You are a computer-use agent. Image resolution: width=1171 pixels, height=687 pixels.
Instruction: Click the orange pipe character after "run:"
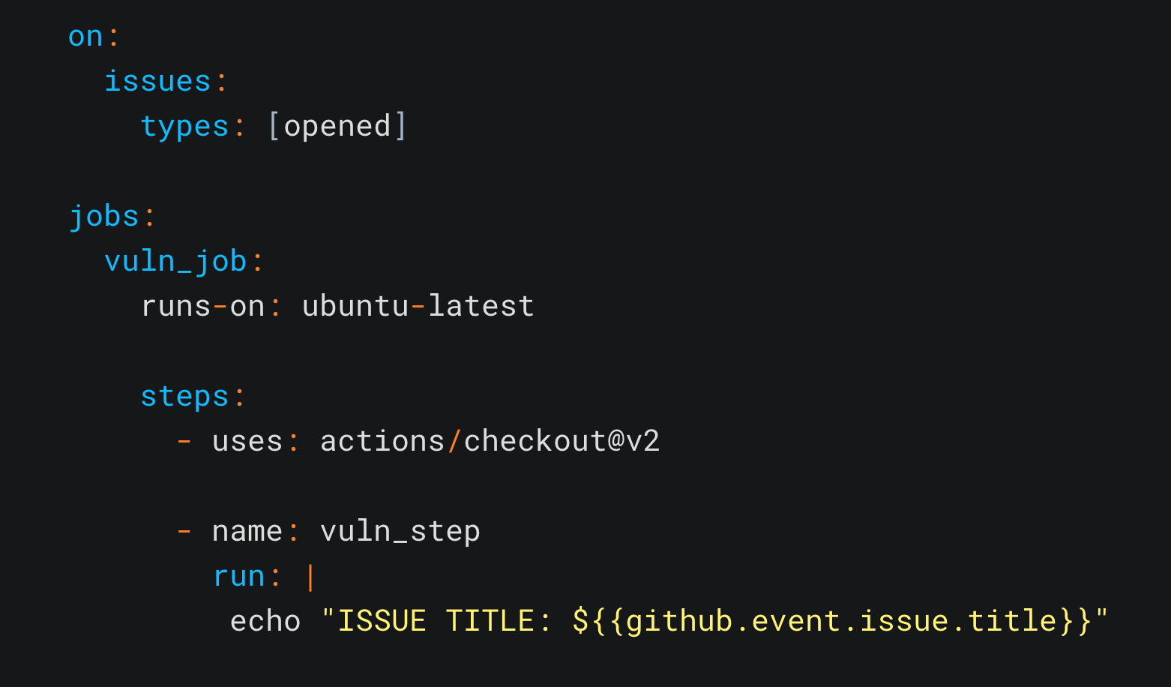click(310, 577)
